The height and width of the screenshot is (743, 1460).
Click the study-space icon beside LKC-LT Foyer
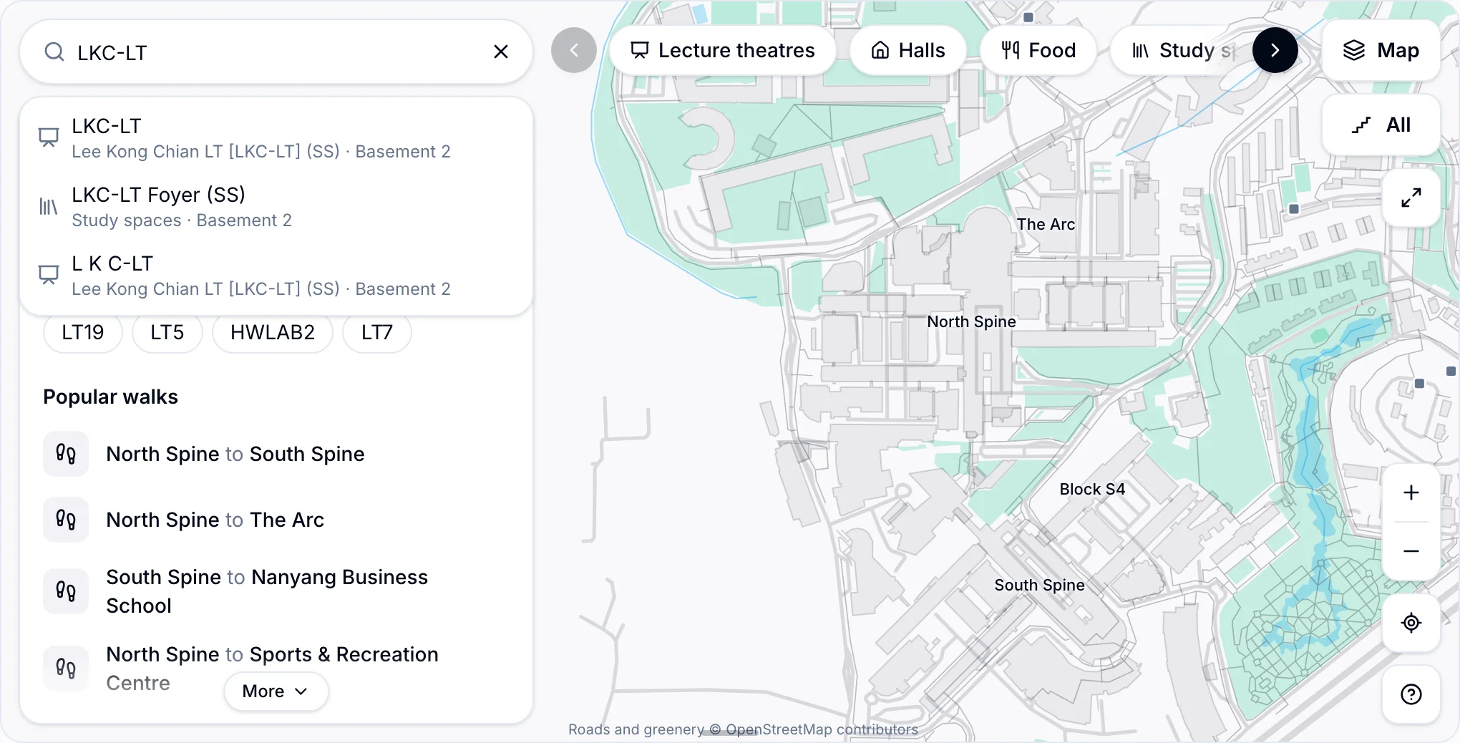click(49, 207)
